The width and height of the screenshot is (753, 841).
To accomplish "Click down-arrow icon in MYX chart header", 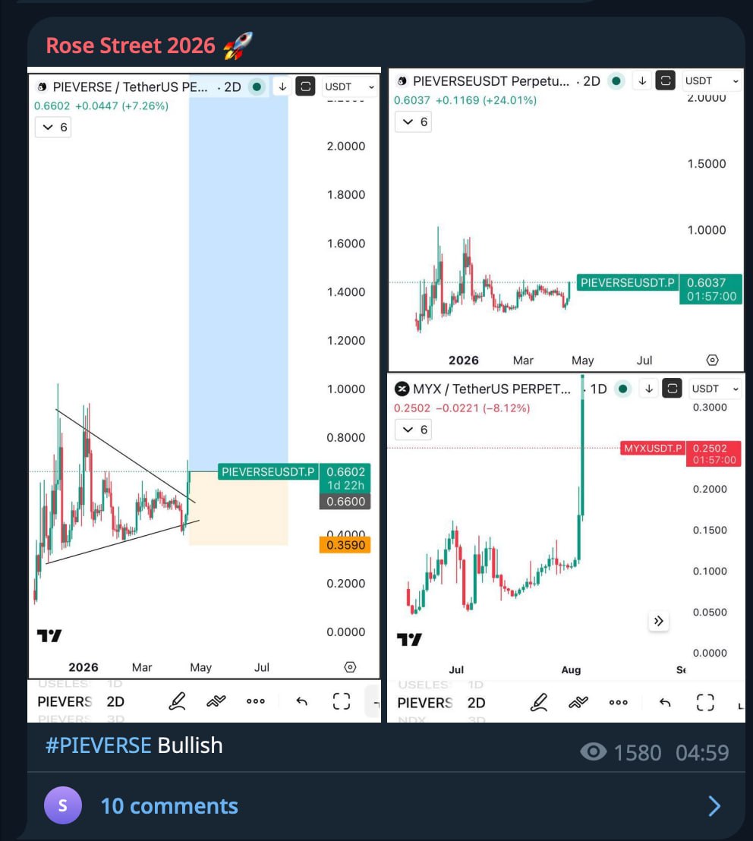I will pyautogui.click(x=649, y=389).
